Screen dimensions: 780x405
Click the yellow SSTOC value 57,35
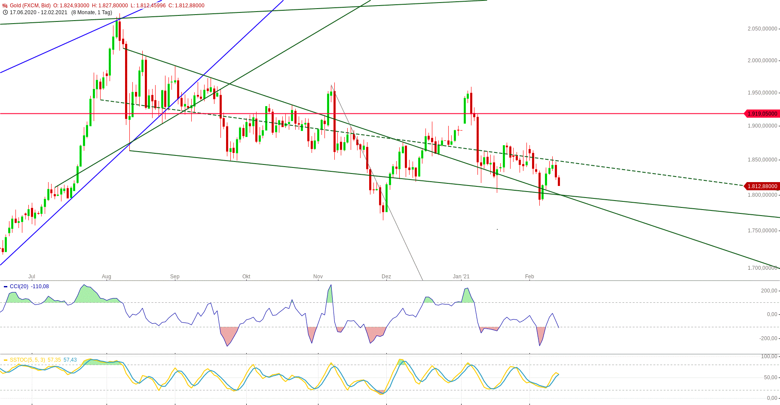point(54,360)
